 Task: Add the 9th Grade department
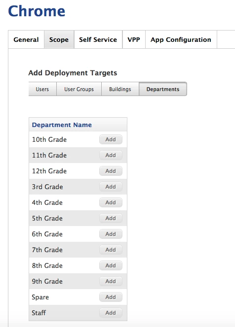[111, 281]
